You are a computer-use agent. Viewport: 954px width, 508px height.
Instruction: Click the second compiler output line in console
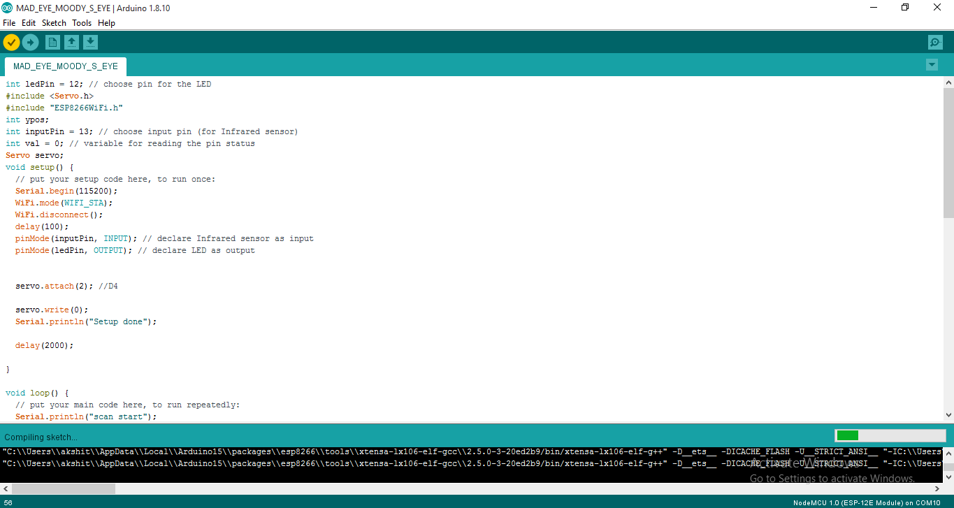(x=472, y=463)
